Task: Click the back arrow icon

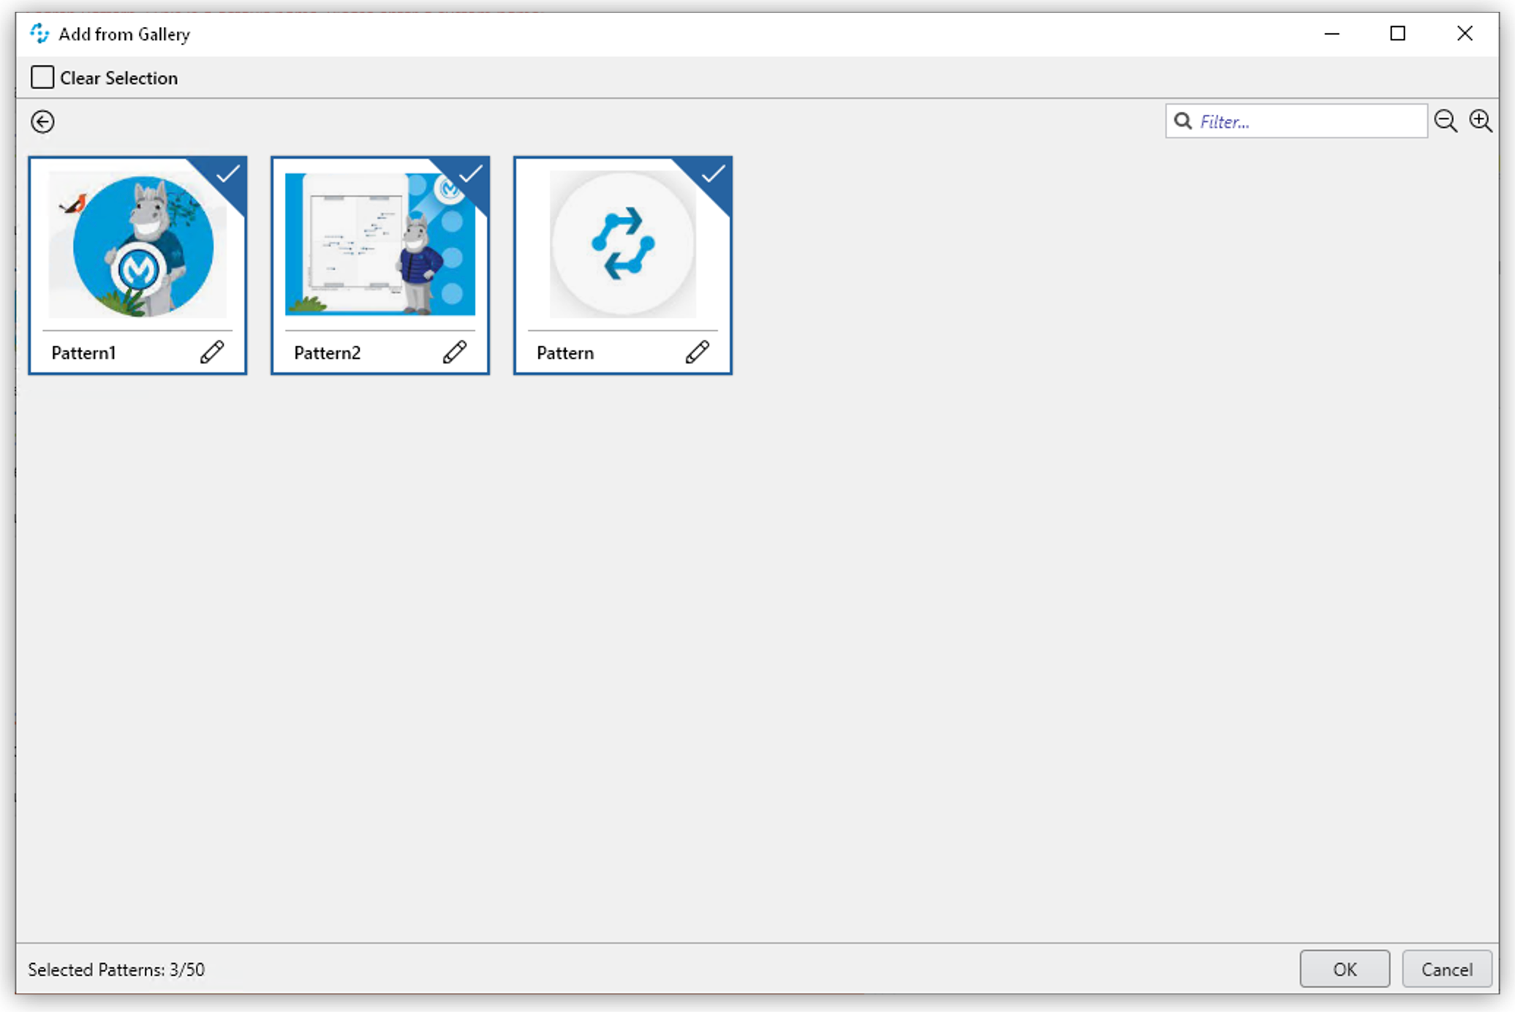Action: (42, 121)
